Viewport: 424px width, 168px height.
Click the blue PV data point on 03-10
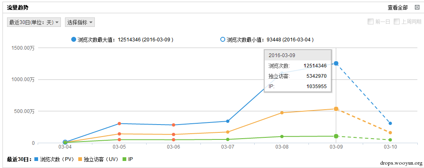click(x=390, y=123)
